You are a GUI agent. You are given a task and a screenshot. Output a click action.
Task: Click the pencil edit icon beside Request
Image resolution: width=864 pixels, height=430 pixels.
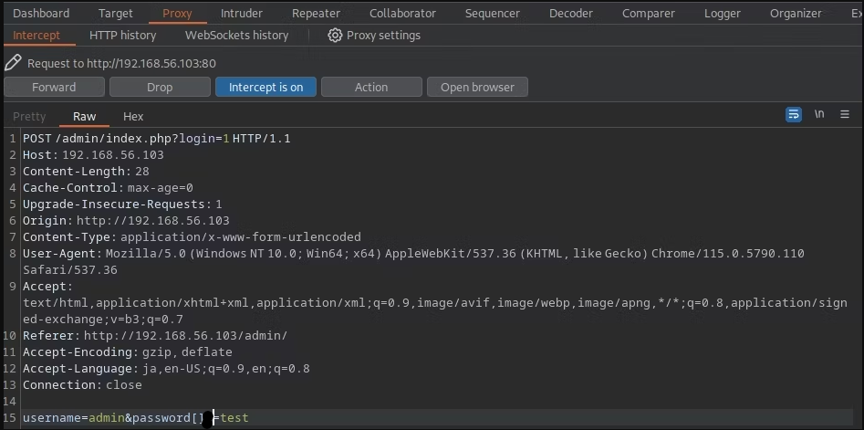pos(13,63)
